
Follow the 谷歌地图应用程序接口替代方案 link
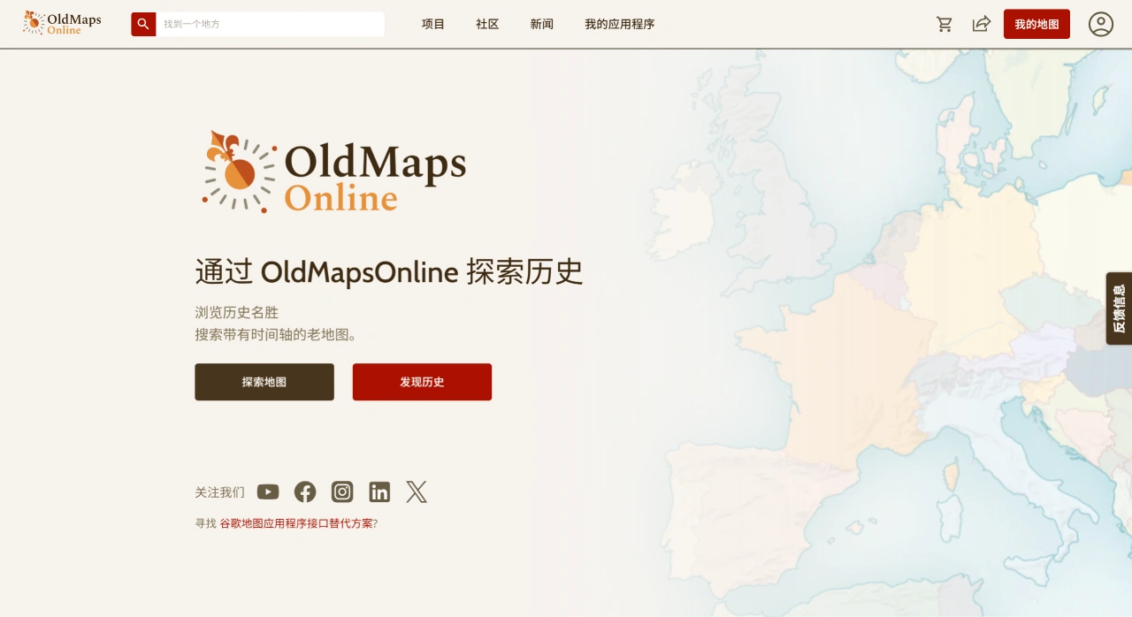[x=296, y=523]
